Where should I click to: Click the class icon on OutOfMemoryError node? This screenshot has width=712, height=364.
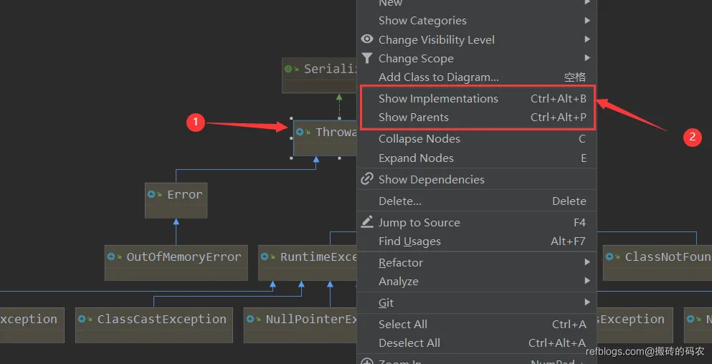coord(114,257)
